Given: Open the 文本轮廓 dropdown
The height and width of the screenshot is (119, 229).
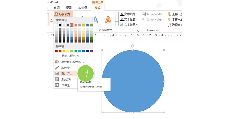Looking at the screenshot, I should pos(129,19).
